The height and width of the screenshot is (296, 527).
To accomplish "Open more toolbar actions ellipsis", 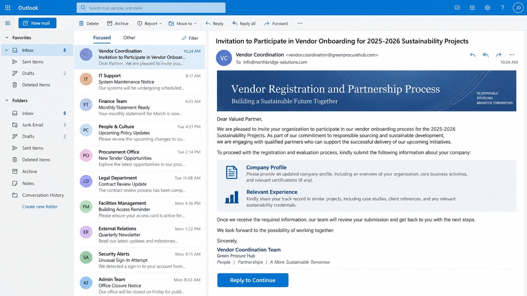I will 300,23.
